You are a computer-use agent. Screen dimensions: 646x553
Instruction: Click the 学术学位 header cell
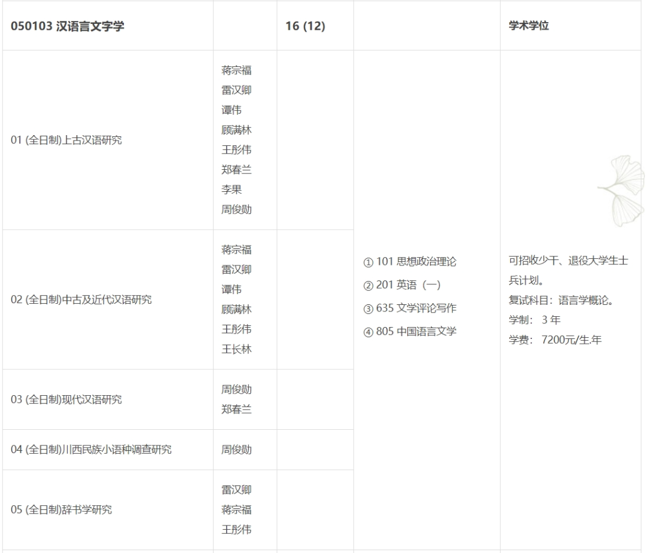(x=529, y=26)
